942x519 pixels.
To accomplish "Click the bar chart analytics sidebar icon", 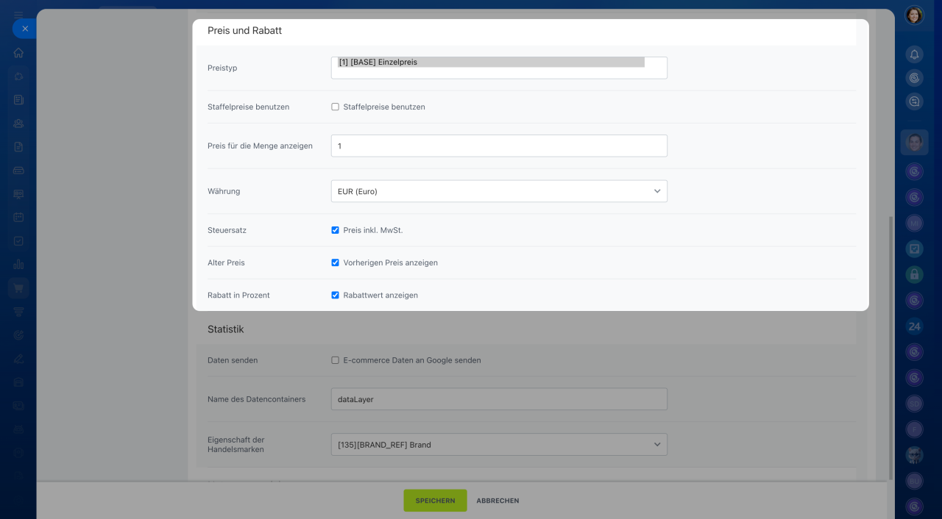I will tap(18, 264).
